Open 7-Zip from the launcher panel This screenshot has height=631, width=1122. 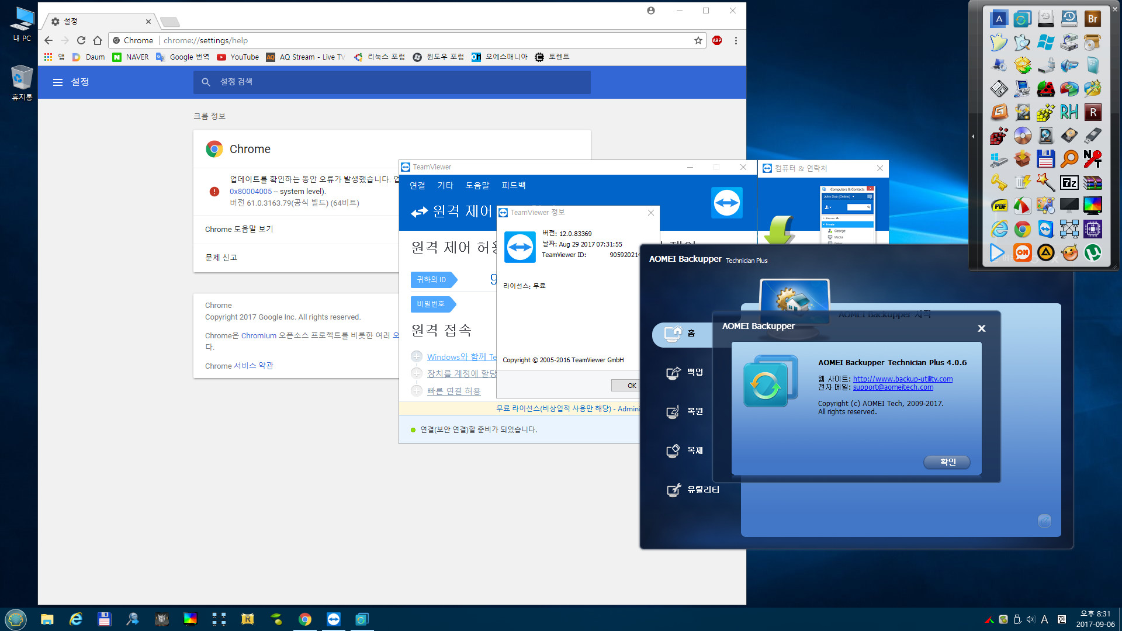pyautogui.click(x=1069, y=182)
